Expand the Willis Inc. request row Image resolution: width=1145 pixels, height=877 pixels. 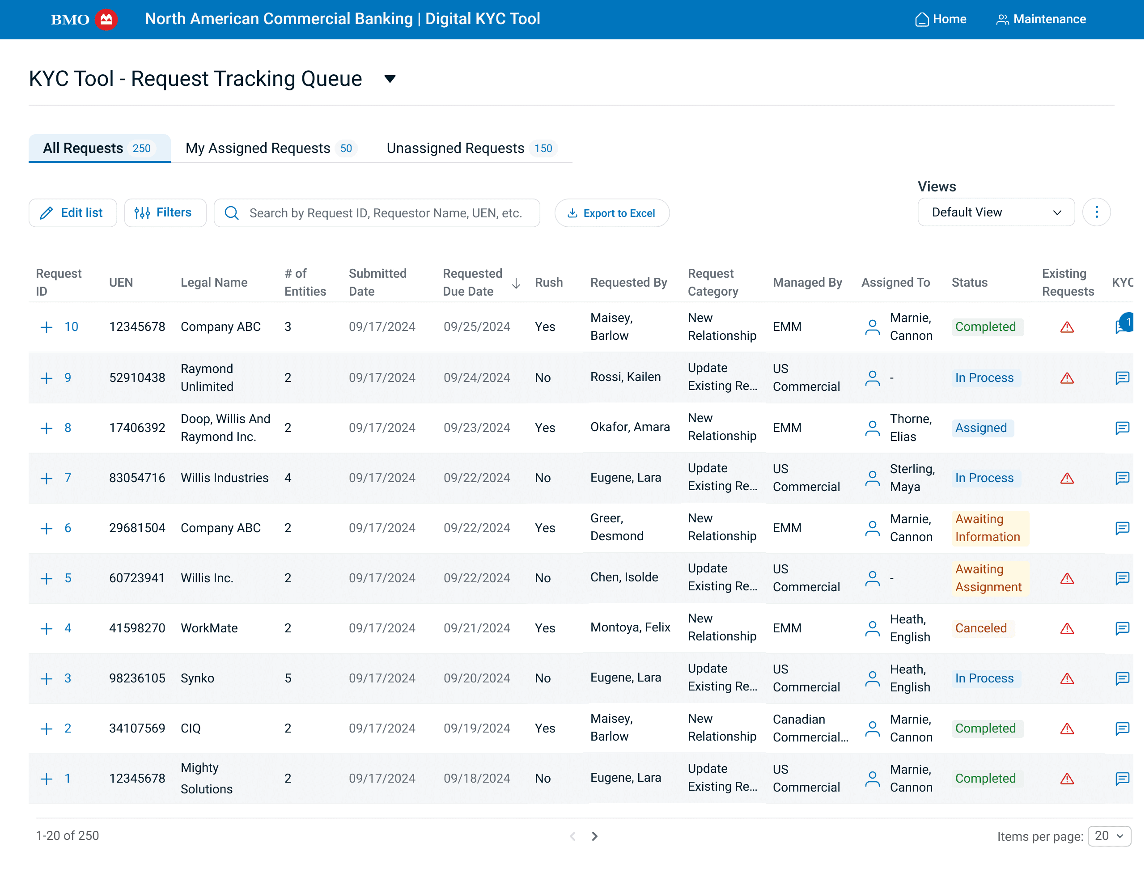pyautogui.click(x=46, y=578)
